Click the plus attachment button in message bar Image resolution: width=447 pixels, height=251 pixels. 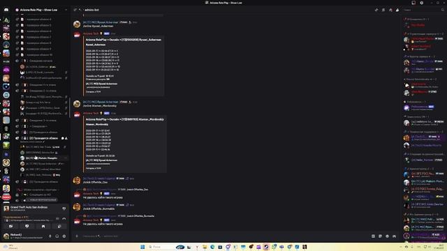(77, 236)
